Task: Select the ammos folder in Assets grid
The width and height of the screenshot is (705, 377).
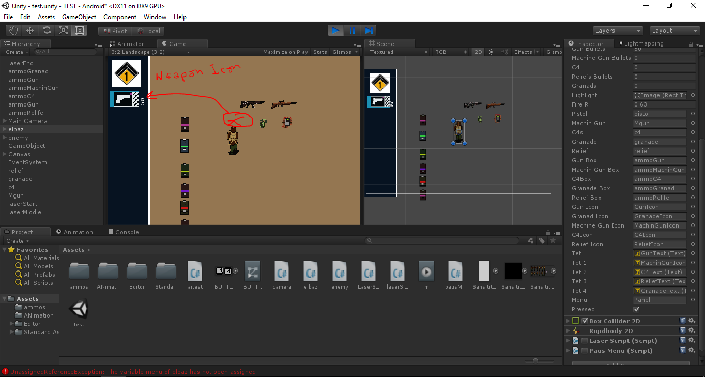Action: [x=79, y=275]
